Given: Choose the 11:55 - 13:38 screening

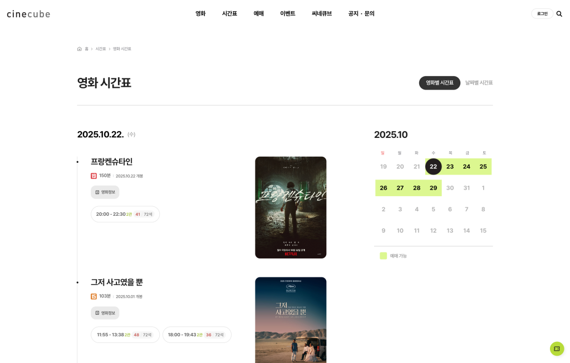Looking at the screenshot, I should [125, 335].
